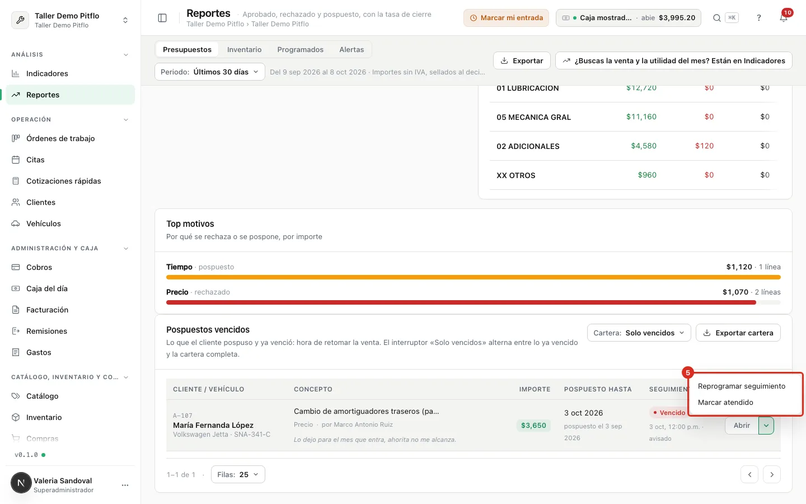Switch to the Presupuestos tab

tap(187, 49)
